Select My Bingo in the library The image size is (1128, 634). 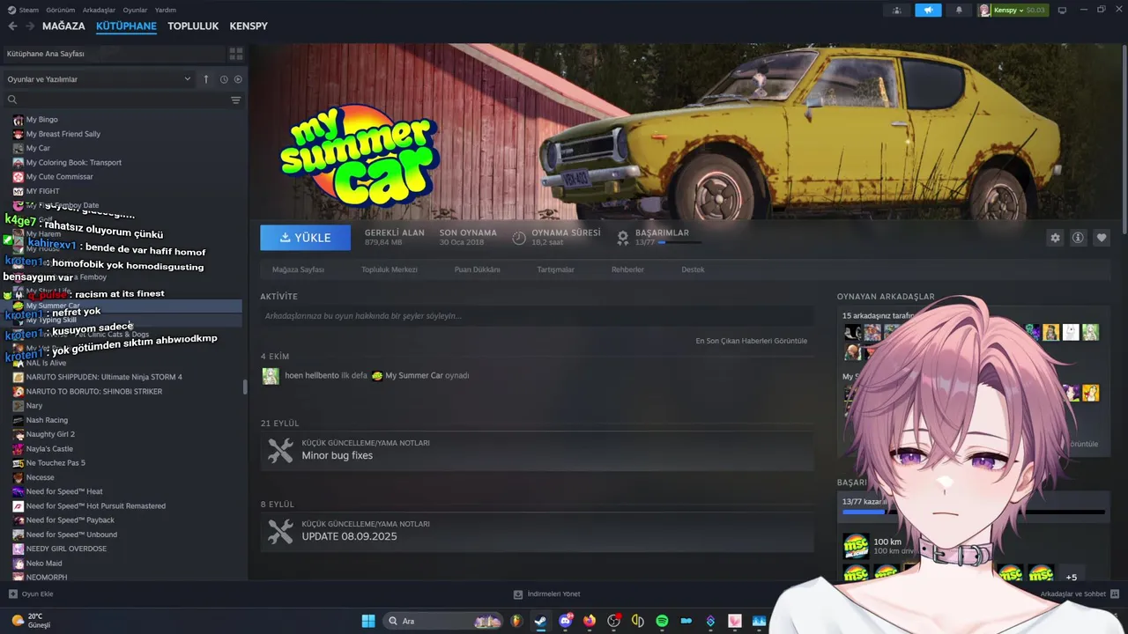coord(41,120)
